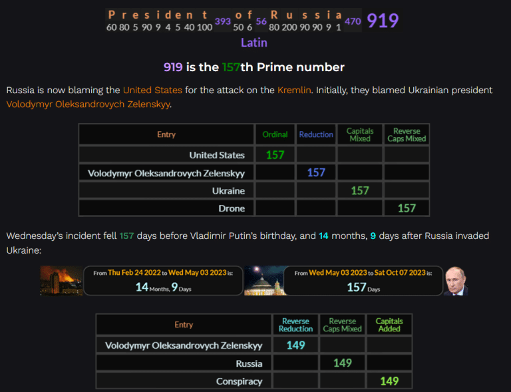This screenshot has height=392, width=511.
Task: Select the Ukraine entry in first table
Action: coord(228,191)
